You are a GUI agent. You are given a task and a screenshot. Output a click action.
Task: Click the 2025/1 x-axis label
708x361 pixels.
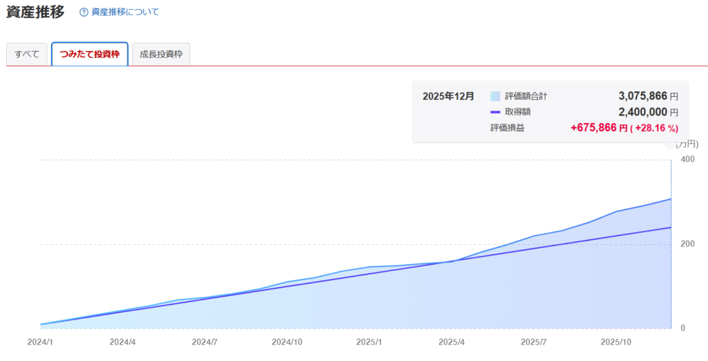point(369,342)
